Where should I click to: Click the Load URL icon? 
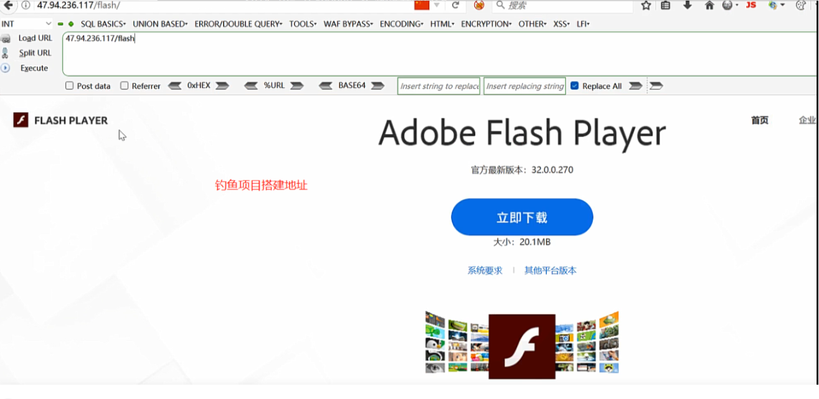(x=6, y=39)
